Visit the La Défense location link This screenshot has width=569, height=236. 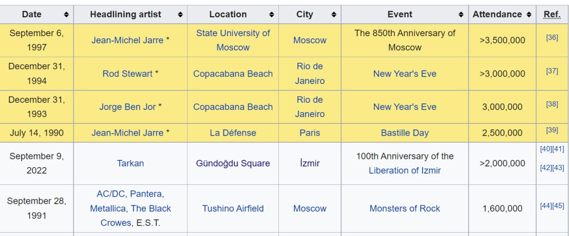tap(233, 133)
